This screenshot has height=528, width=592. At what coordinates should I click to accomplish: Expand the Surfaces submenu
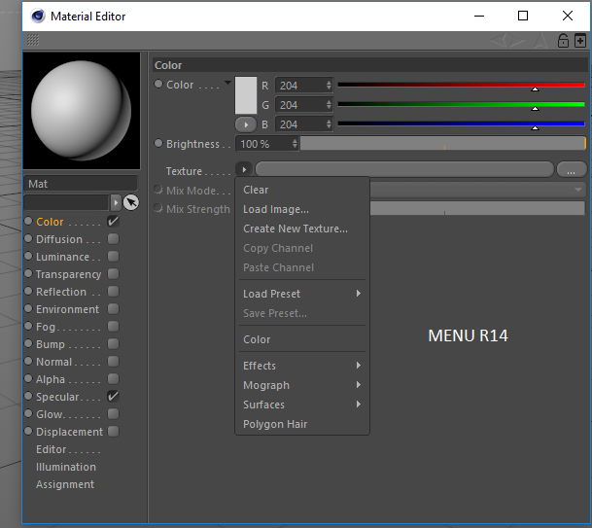pos(301,405)
